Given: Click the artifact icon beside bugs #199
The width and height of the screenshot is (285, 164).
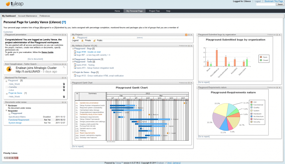Looking at the screenshot, I should click(75, 52).
